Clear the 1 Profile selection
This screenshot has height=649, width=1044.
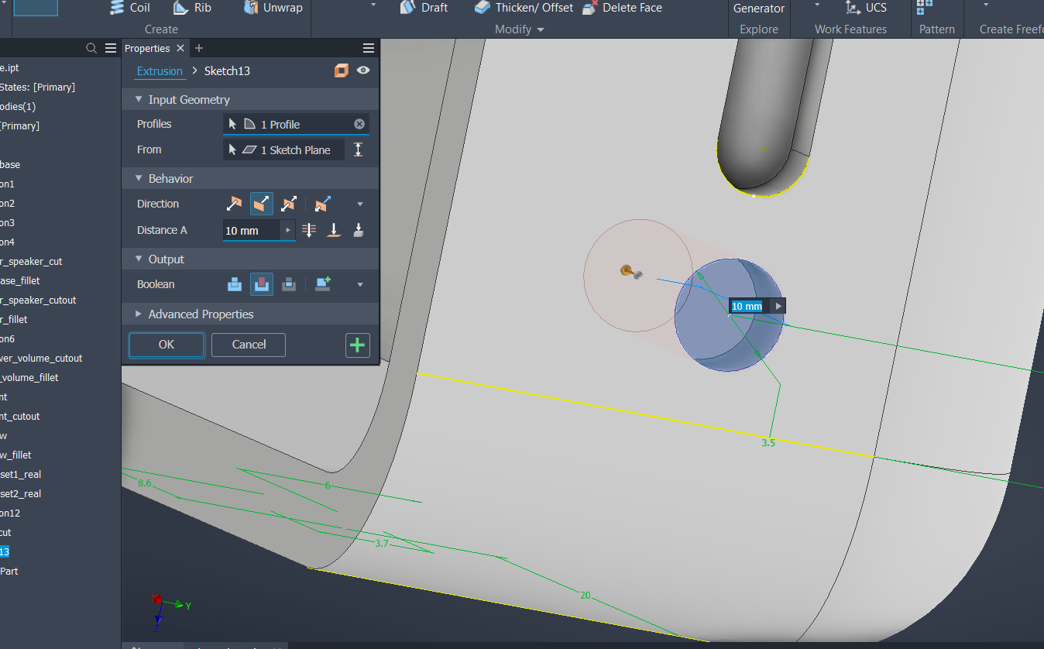tap(359, 124)
